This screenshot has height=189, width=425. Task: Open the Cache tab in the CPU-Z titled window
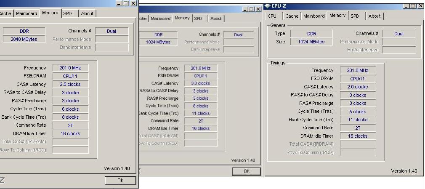pos(292,16)
